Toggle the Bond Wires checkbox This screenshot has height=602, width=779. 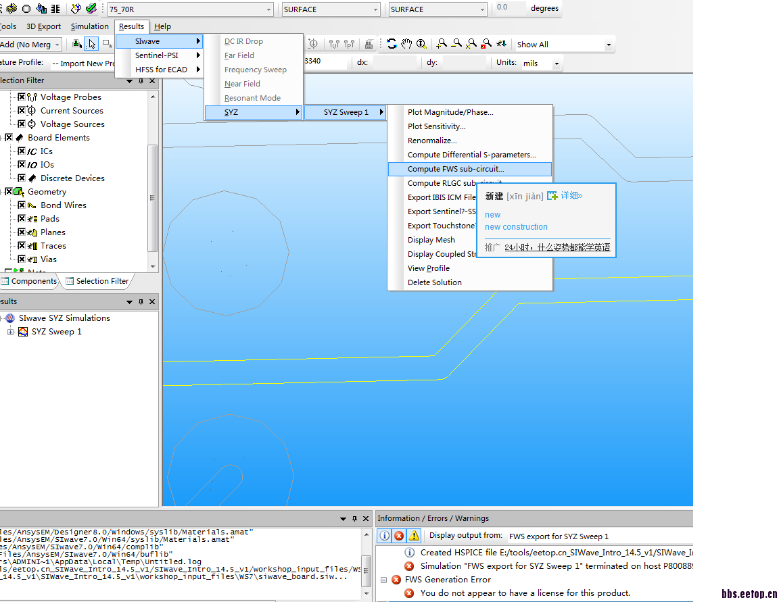point(22,205)
